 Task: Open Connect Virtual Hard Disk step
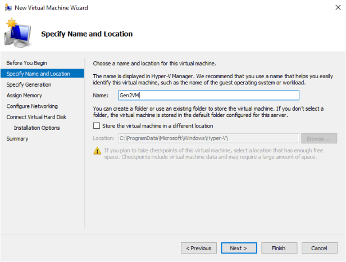[36, 117]
